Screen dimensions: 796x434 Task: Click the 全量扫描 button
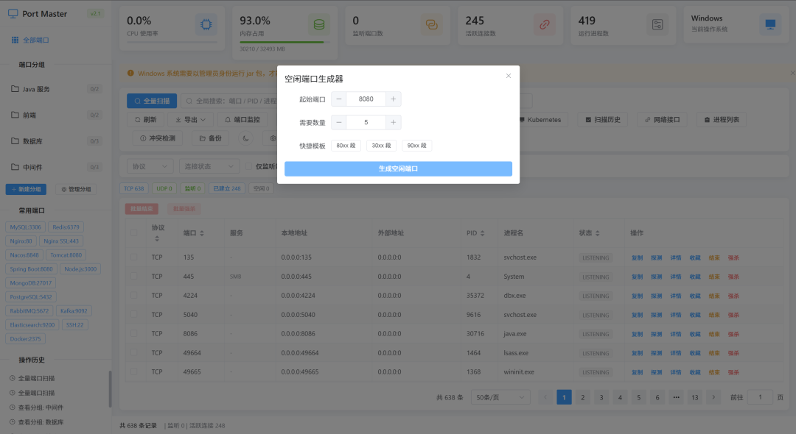point(152,101)
